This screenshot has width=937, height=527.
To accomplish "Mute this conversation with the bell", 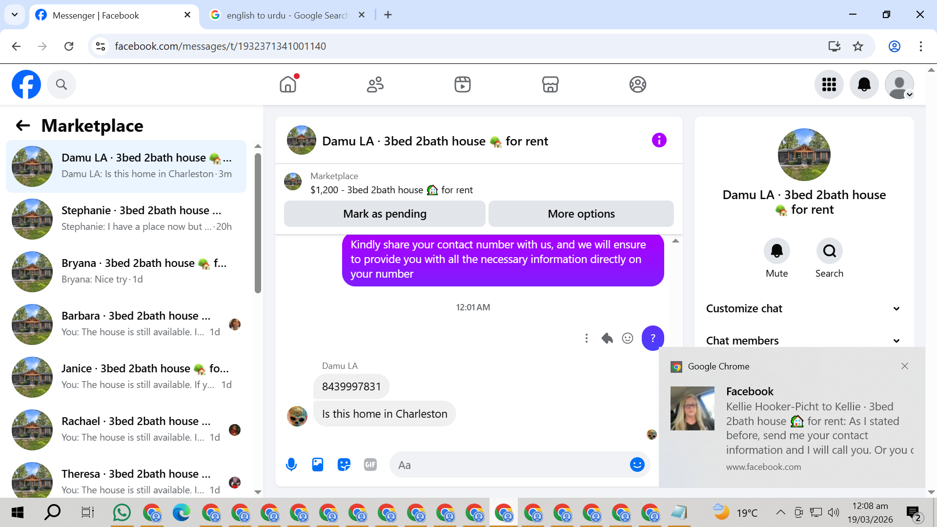I will coord(776,251).
